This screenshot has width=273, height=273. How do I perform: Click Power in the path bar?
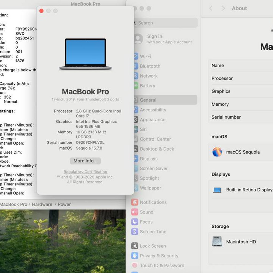(x=64, y=204)
